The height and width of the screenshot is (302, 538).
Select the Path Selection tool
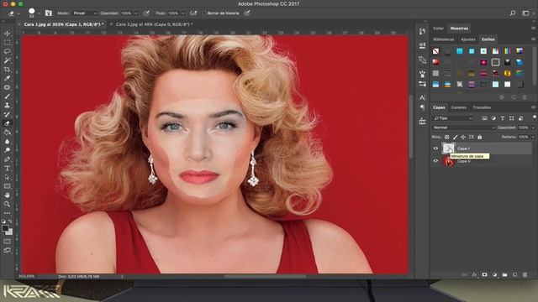point(7,177)
